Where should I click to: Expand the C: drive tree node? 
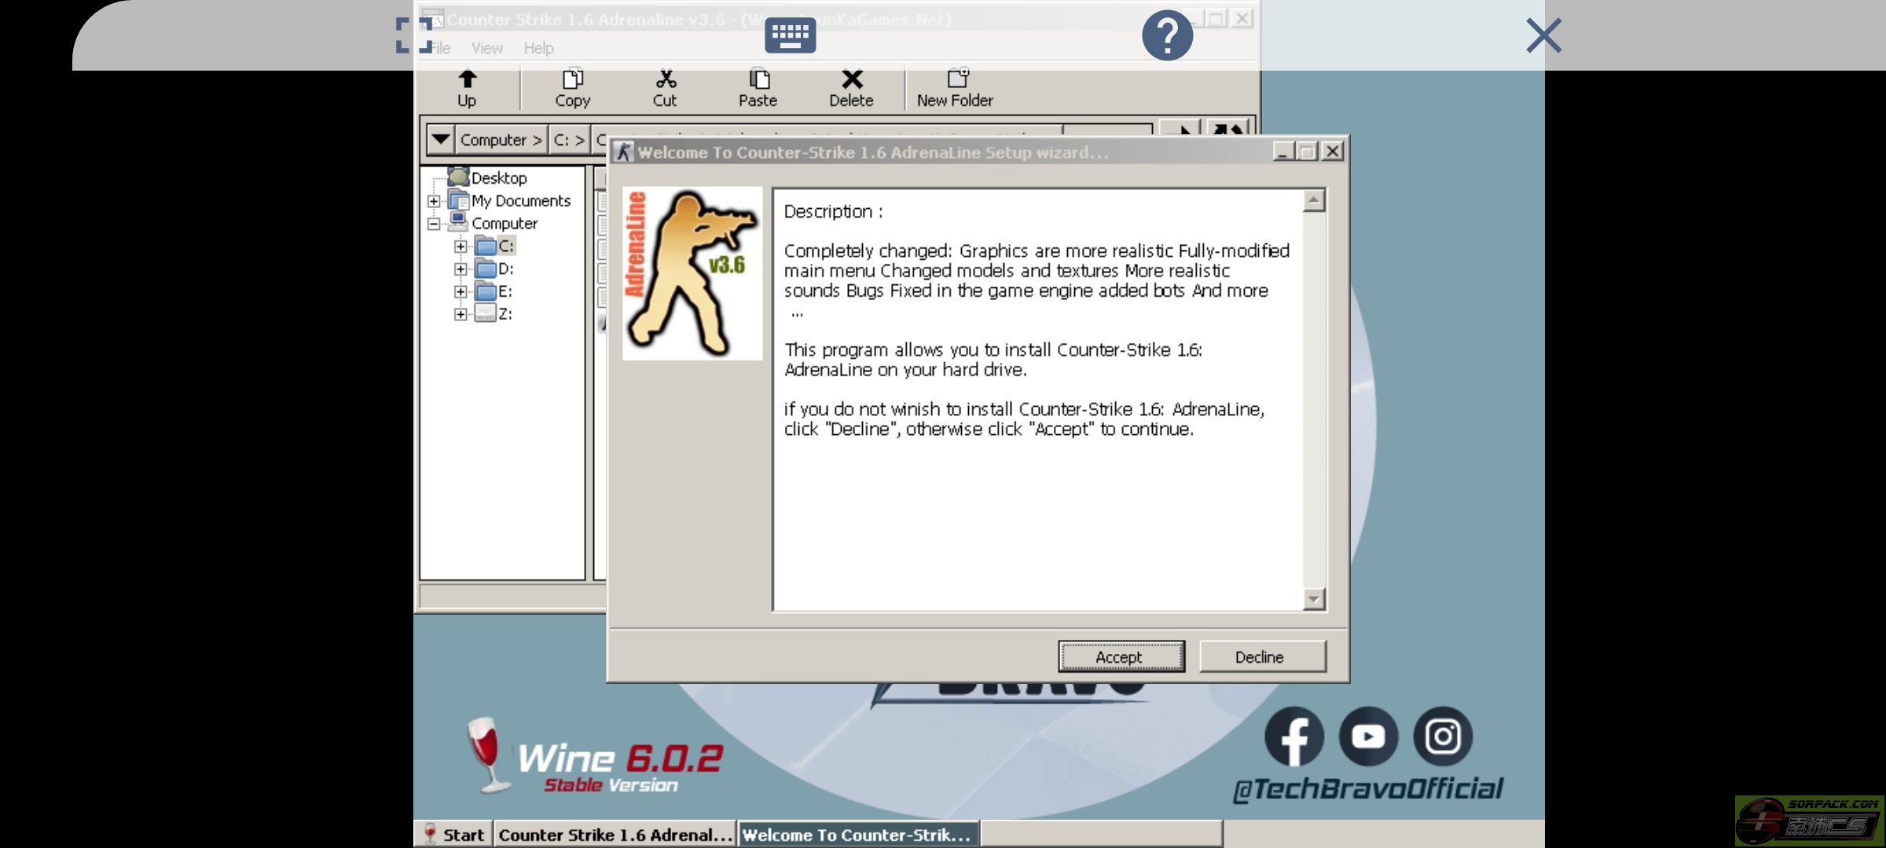(460, 247)
